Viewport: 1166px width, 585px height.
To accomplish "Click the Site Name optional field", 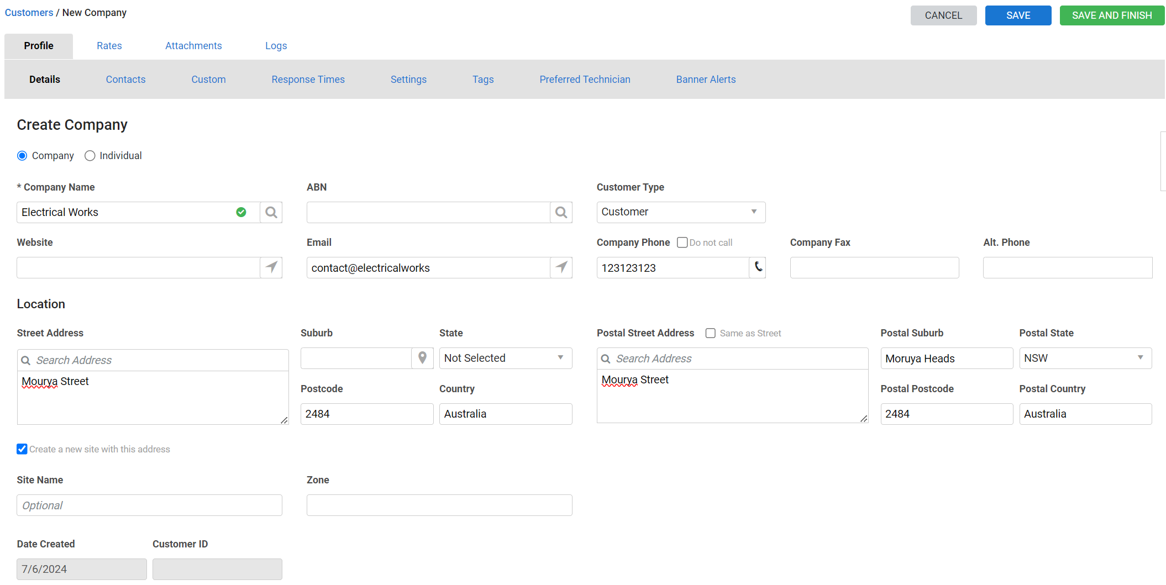I will 149,505.
